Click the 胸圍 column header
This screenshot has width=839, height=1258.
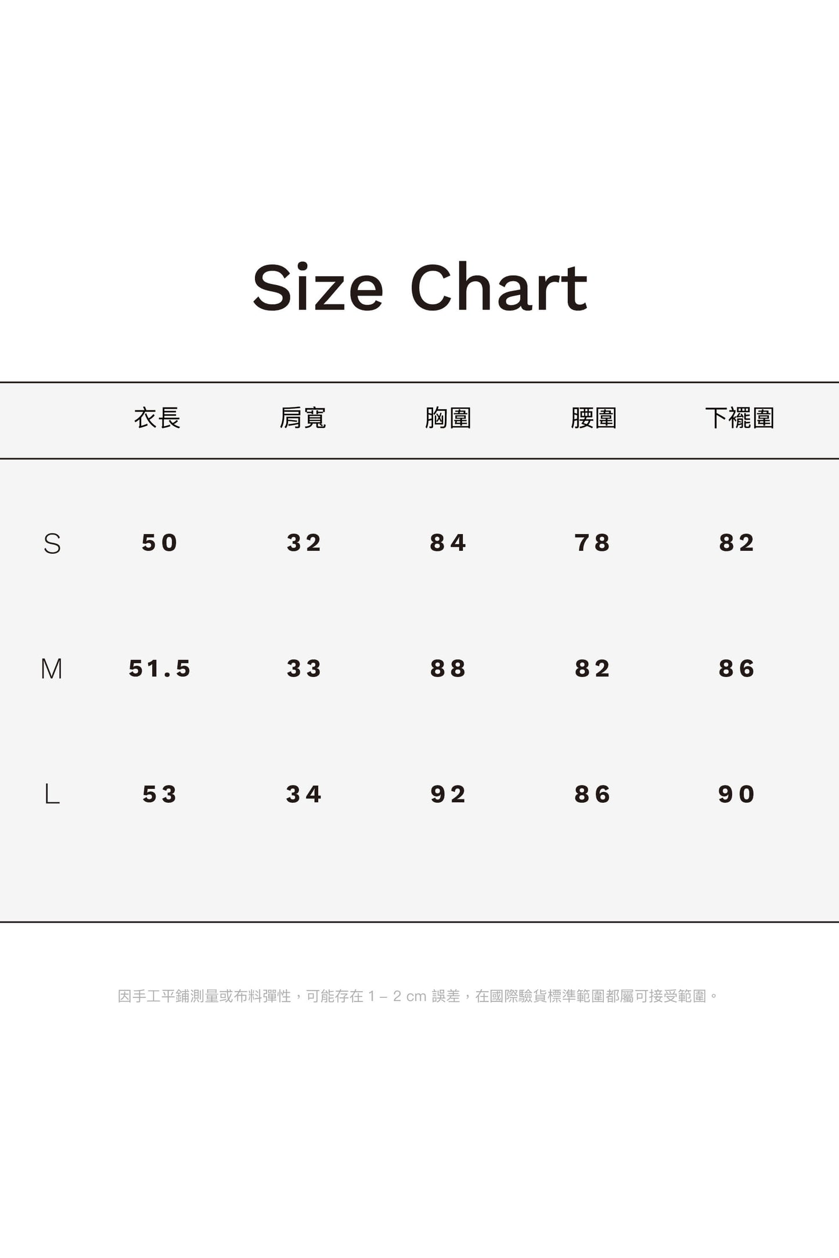[x=448, y=418]
